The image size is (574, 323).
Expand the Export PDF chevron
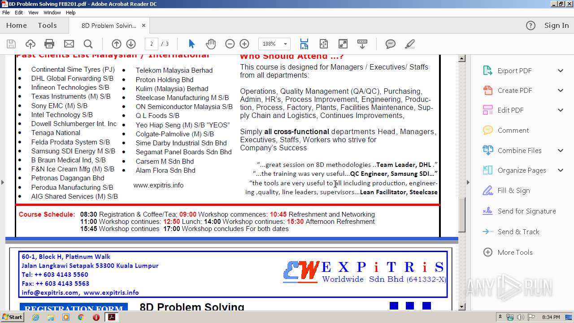[x=561, y=70]
